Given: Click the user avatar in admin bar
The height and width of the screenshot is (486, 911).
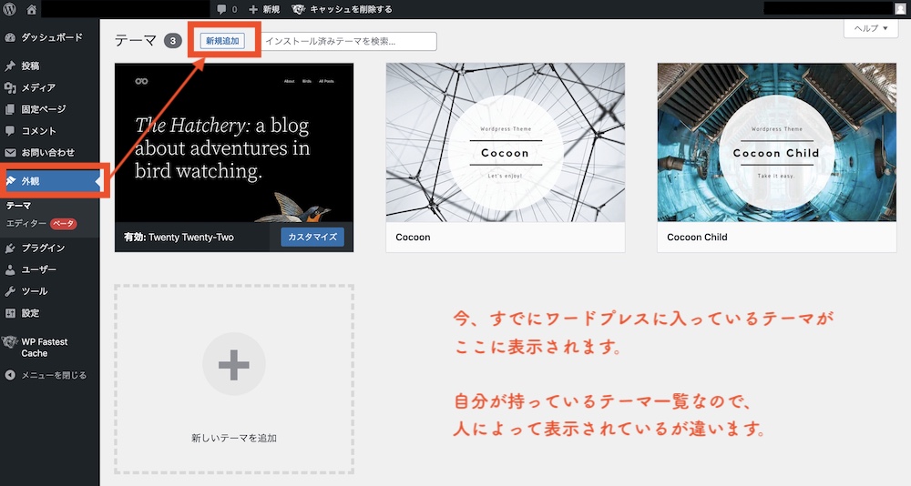Looking at the screenshot, I should [901, 9].
